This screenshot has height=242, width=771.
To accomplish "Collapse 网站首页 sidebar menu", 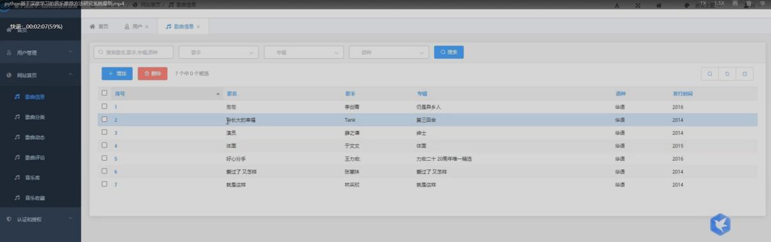I will point(40,75).
